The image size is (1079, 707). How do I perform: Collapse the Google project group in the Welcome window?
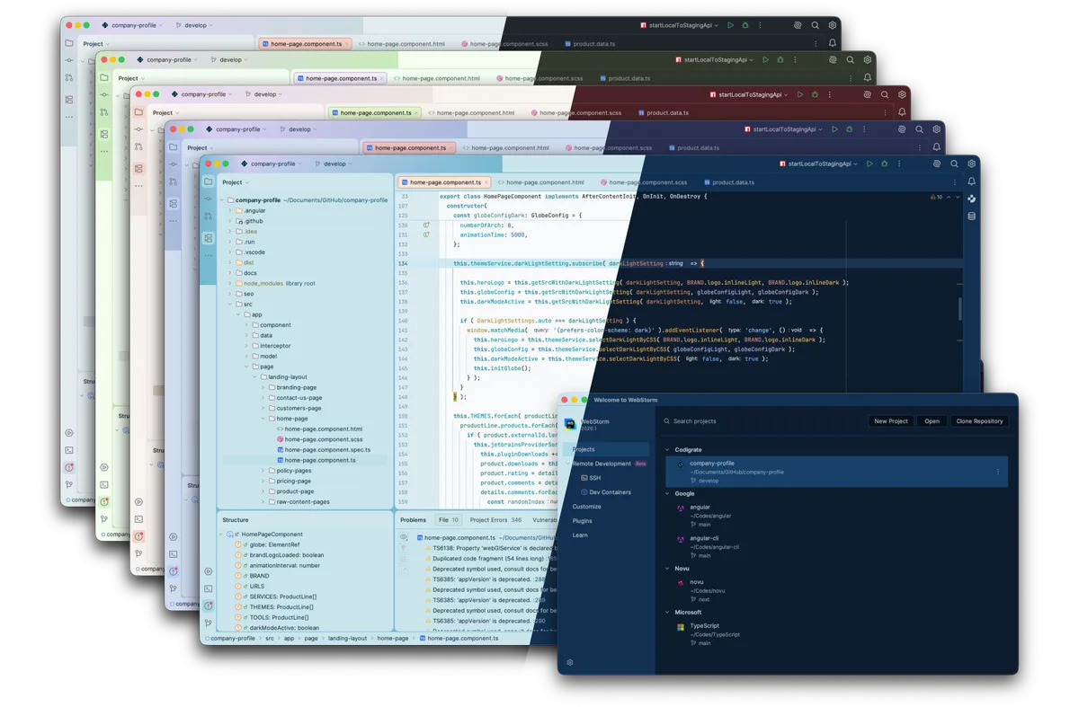click(x=667, y=493)
